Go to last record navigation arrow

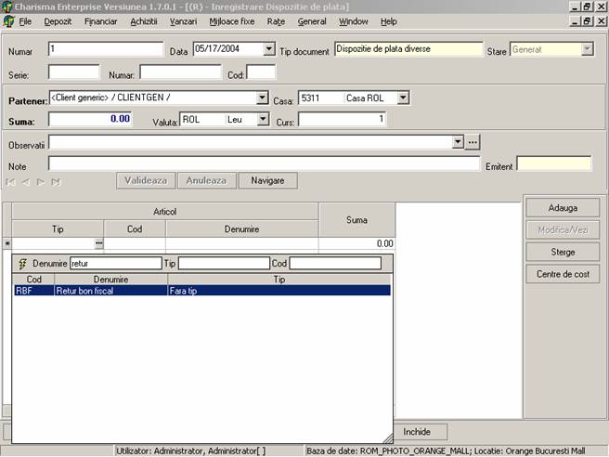(x=56, y=182)
